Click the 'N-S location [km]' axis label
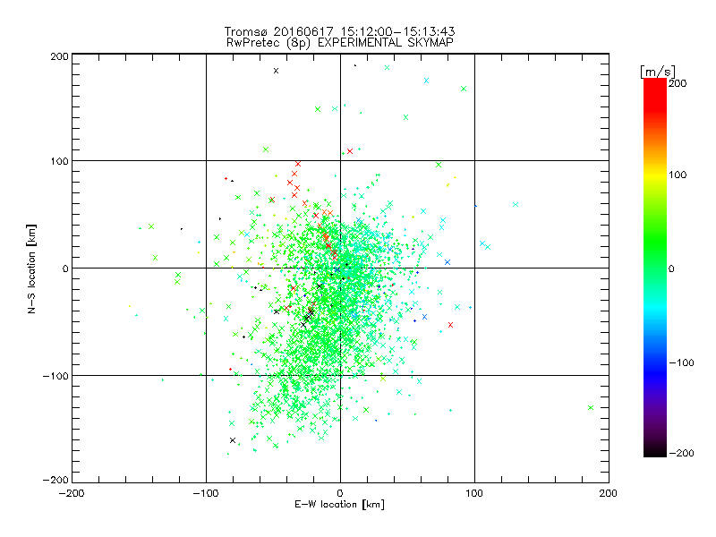The image size is (716, 537). [x=31, y=268]
